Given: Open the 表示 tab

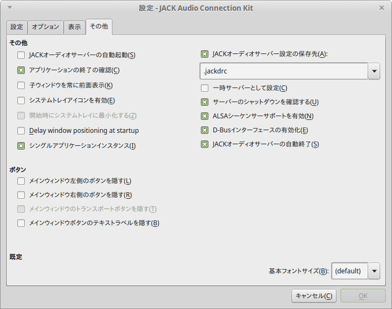Looking at the screenshot, I should (x=75, y=27).
